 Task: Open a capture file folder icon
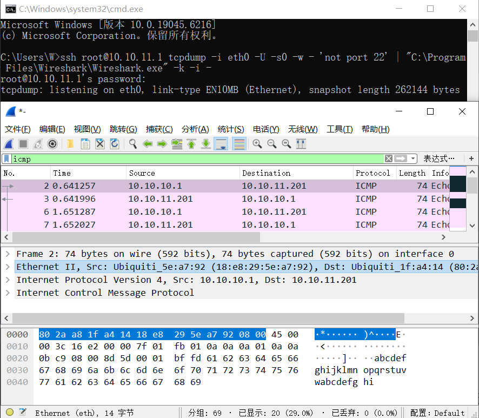(70, 144)
